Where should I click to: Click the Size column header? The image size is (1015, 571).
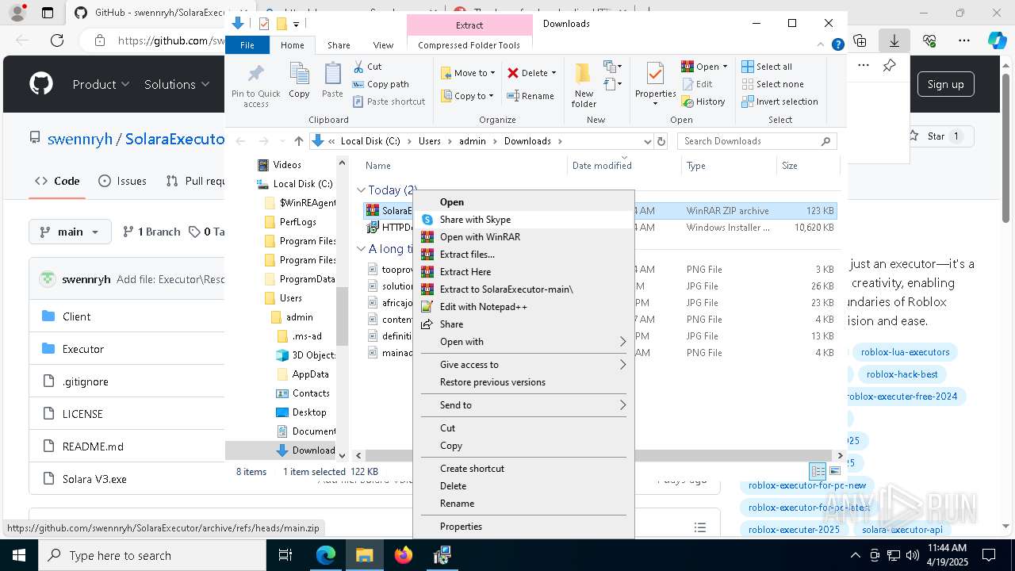(x=807, y=166)
